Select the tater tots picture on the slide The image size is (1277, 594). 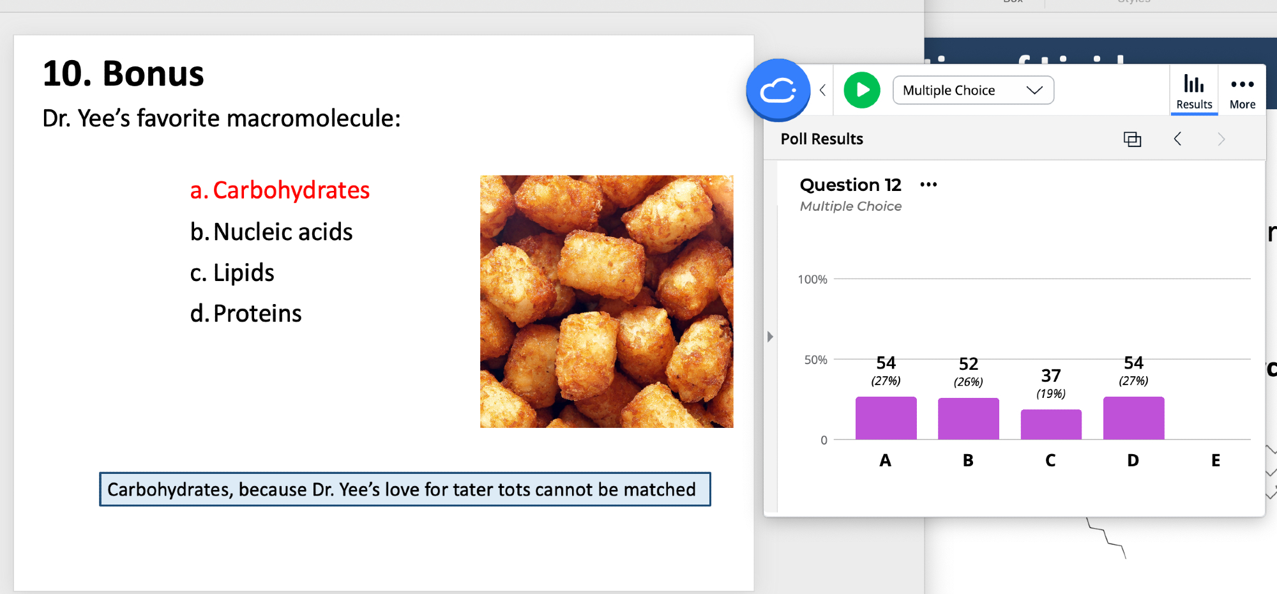pyautogui.click(x=607, y=301)
